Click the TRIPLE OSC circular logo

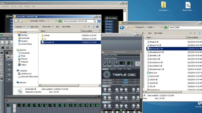pyautogui.click(x=107, y=75)
